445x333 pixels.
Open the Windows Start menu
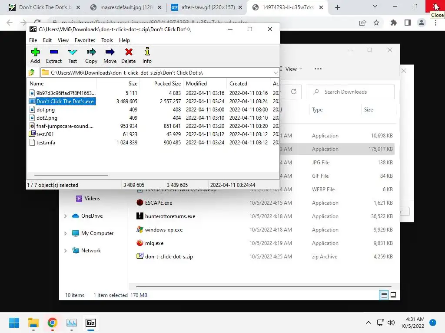click(14, 323)
